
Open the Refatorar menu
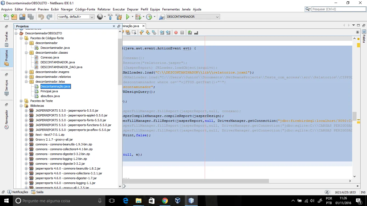[x=104, y=9]
